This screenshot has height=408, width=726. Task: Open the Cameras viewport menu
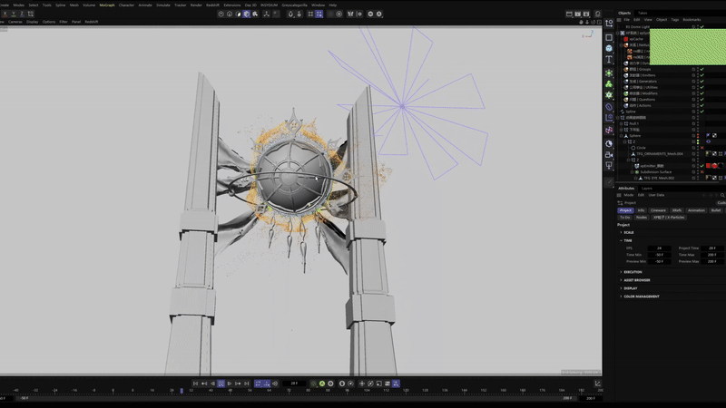[x=15, y=22]
